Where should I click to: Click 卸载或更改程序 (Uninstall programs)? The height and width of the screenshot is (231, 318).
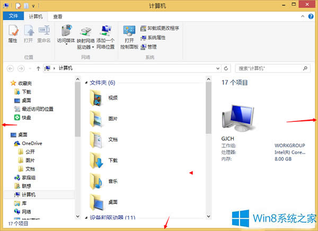160,28
